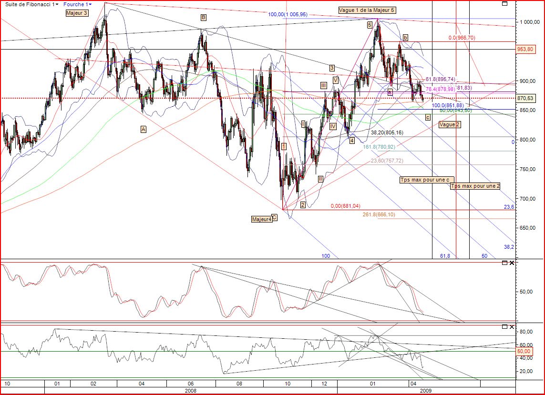Close the RSI indicator panel
Screen dimensions: 545x395
(512, 327)
